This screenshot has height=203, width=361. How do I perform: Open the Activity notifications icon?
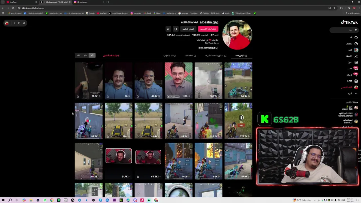tap(356, 69)
